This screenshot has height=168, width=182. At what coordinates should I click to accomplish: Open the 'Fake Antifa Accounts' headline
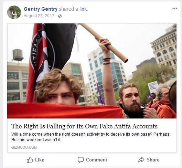click(84, 126)
